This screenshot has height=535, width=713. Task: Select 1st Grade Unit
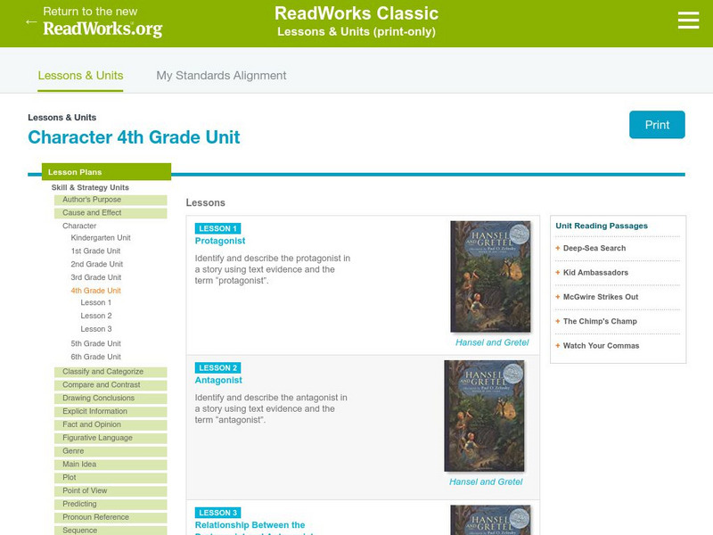pyautogui.click(x=95, y=251)
